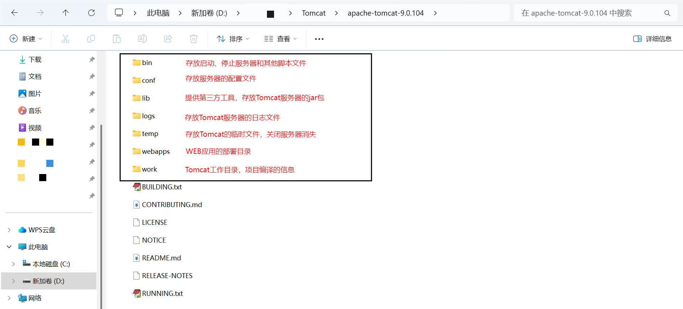Select the conf folder
This screenshot has height=309, width=683.
pos(144,81)
